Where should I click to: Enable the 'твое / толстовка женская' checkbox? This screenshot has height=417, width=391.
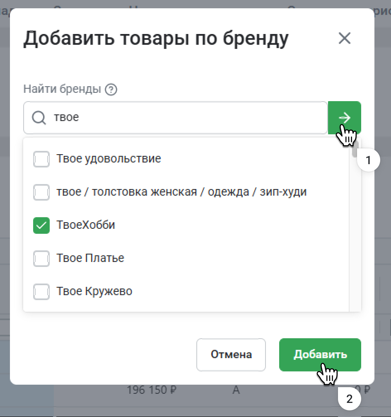41,192
